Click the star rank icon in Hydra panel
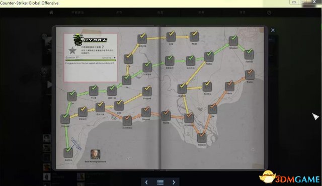The image size is (322, 186). click(72, 50)
